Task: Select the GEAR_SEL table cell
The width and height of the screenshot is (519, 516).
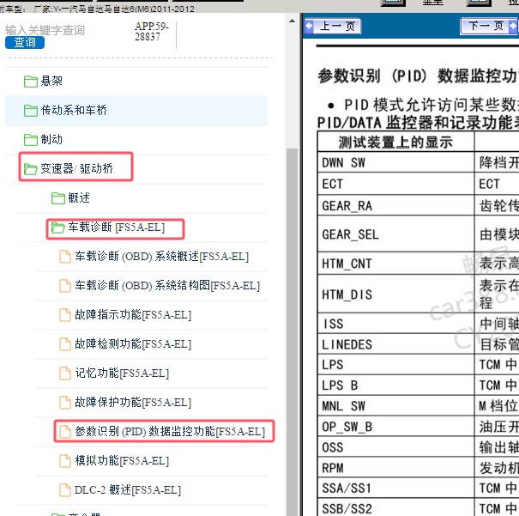Action: pos(395,234)
